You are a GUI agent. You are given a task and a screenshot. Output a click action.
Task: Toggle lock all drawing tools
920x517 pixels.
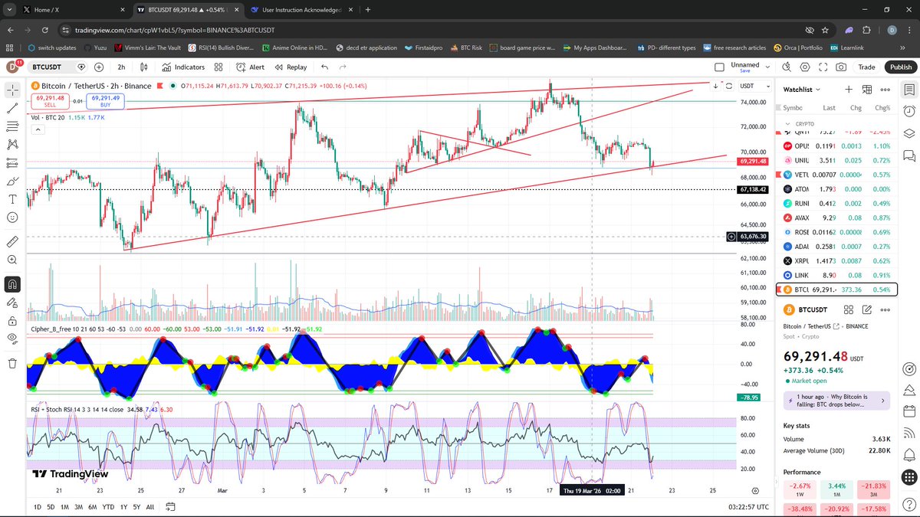[12, 321]
